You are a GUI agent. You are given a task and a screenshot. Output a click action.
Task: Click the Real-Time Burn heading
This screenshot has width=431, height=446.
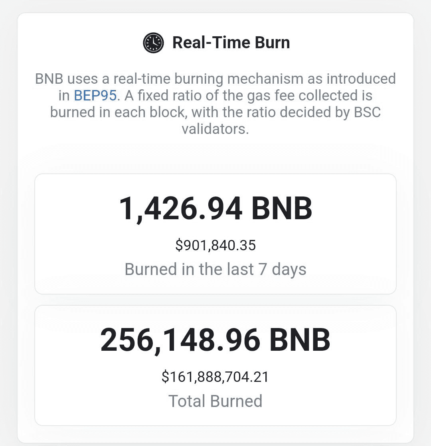231,42
